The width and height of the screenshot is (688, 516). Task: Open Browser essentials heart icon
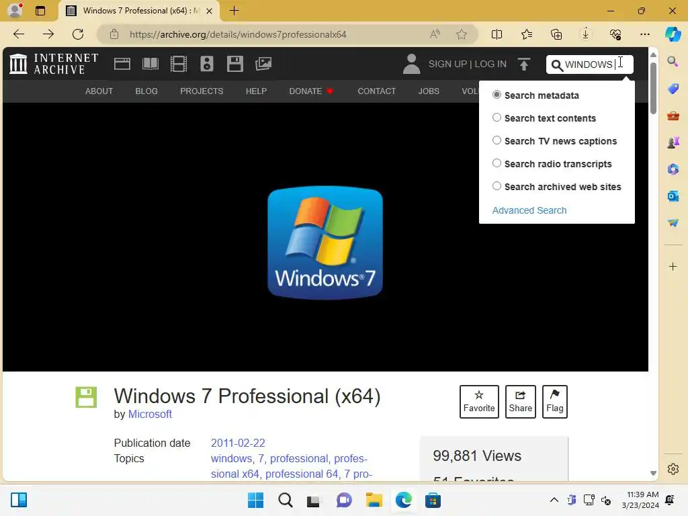(615, 34)
